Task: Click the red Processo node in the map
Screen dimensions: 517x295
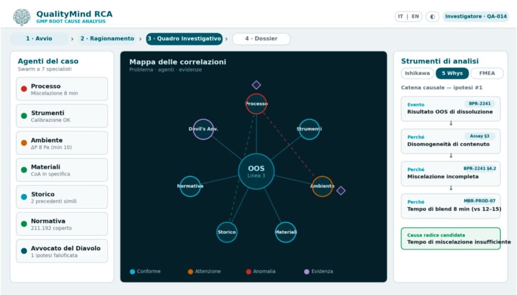Action: (256, 104)
